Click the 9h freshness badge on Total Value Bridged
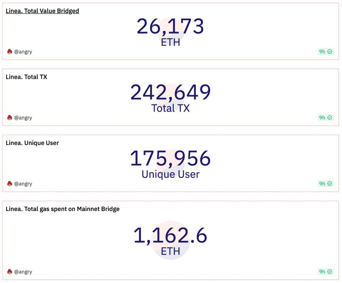 point(322,51)
